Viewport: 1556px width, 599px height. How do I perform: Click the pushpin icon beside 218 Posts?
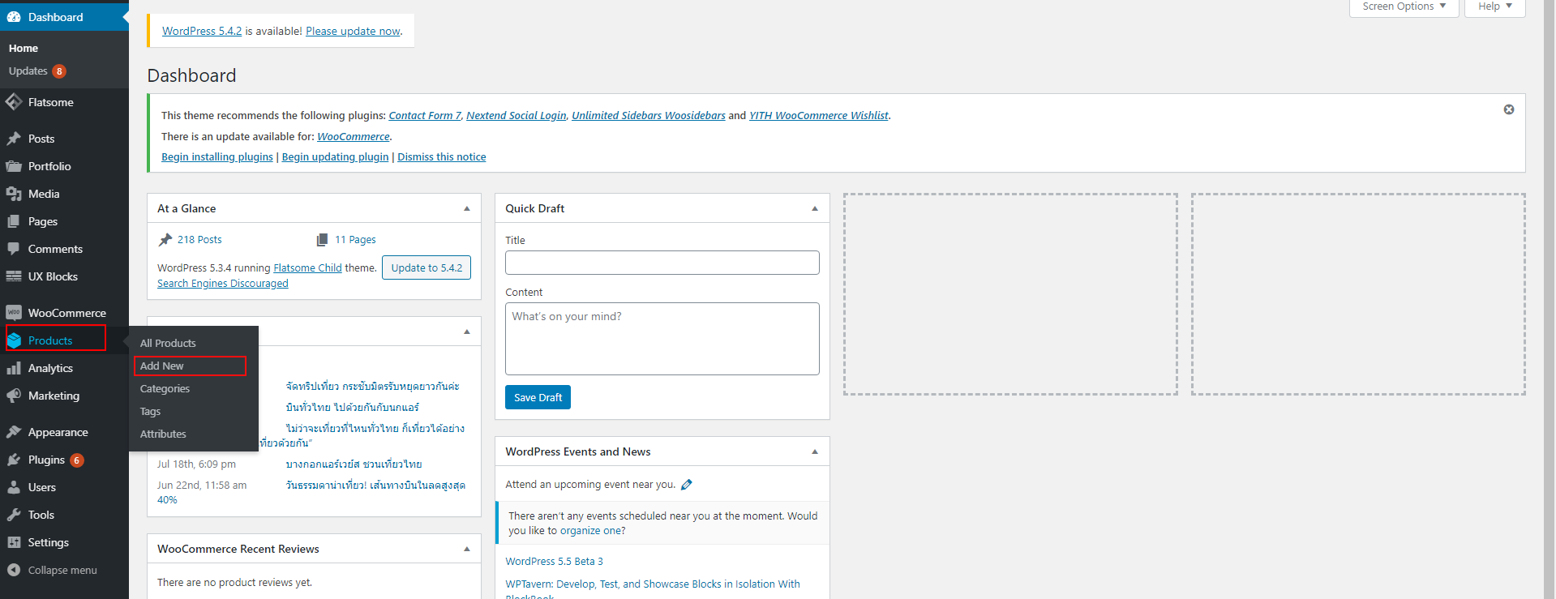tap(165, 239)
